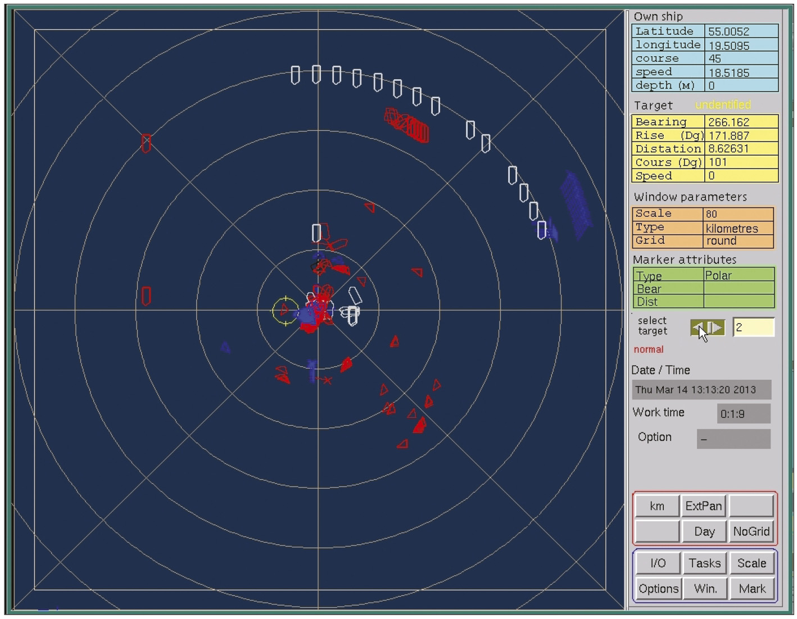Click the yellow 'undentified' target label

723,104
